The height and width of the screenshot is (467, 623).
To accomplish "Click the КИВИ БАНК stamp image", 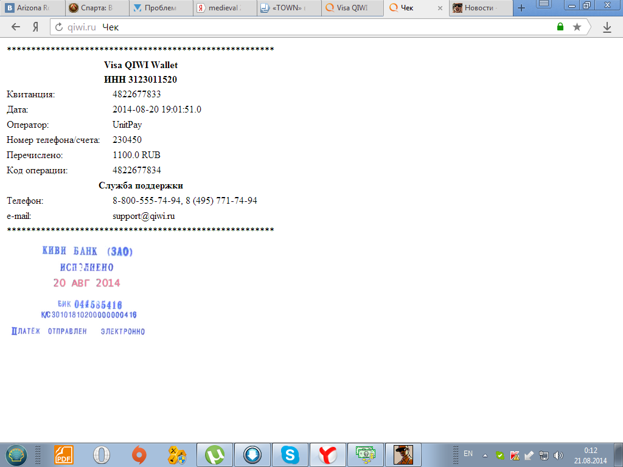I will pos(78,291).
